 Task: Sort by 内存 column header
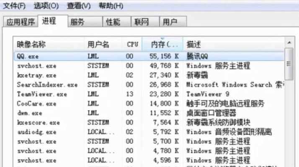pyautogui.click(x=162, y=44)
